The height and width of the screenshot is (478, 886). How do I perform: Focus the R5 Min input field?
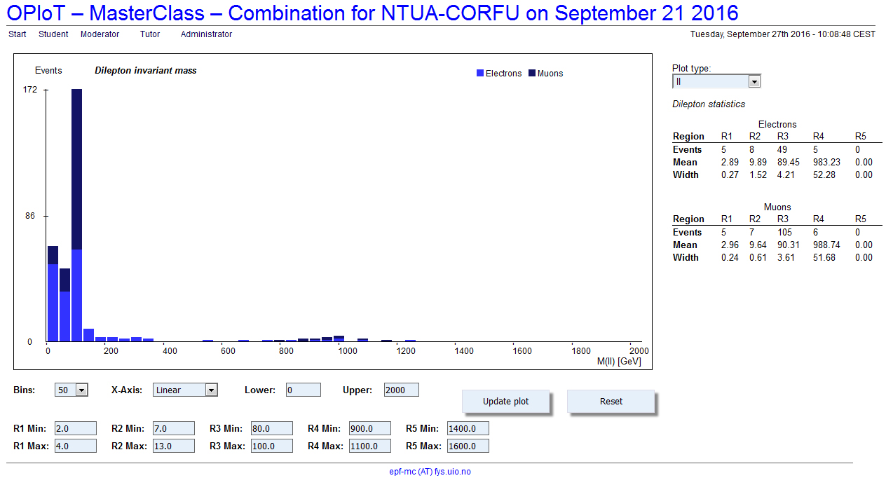point(468,428)
